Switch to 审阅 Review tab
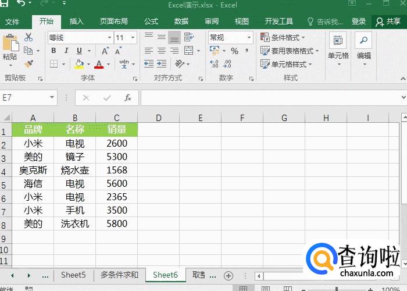 click(212, 22)
